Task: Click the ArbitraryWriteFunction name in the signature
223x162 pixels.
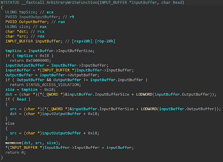Action: (72, 3)
